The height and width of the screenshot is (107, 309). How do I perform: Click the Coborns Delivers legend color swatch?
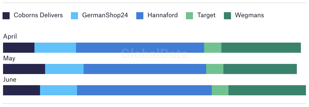pyautogui.click(x=6, y=16)
